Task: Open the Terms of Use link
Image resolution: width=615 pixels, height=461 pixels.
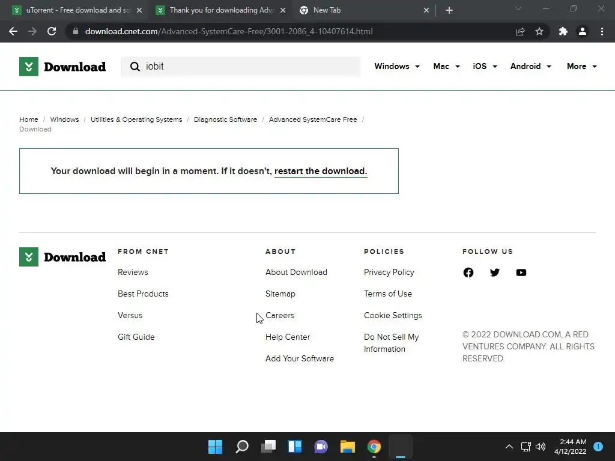Action: pyautogui.click(x=388, y=294)
